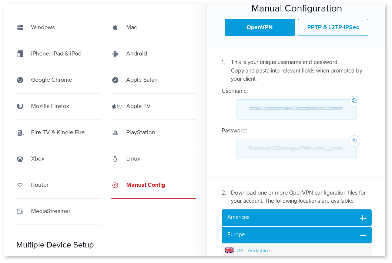Select the Manual Config option
The image size is (392, 263).
click(x=145, y=185)
